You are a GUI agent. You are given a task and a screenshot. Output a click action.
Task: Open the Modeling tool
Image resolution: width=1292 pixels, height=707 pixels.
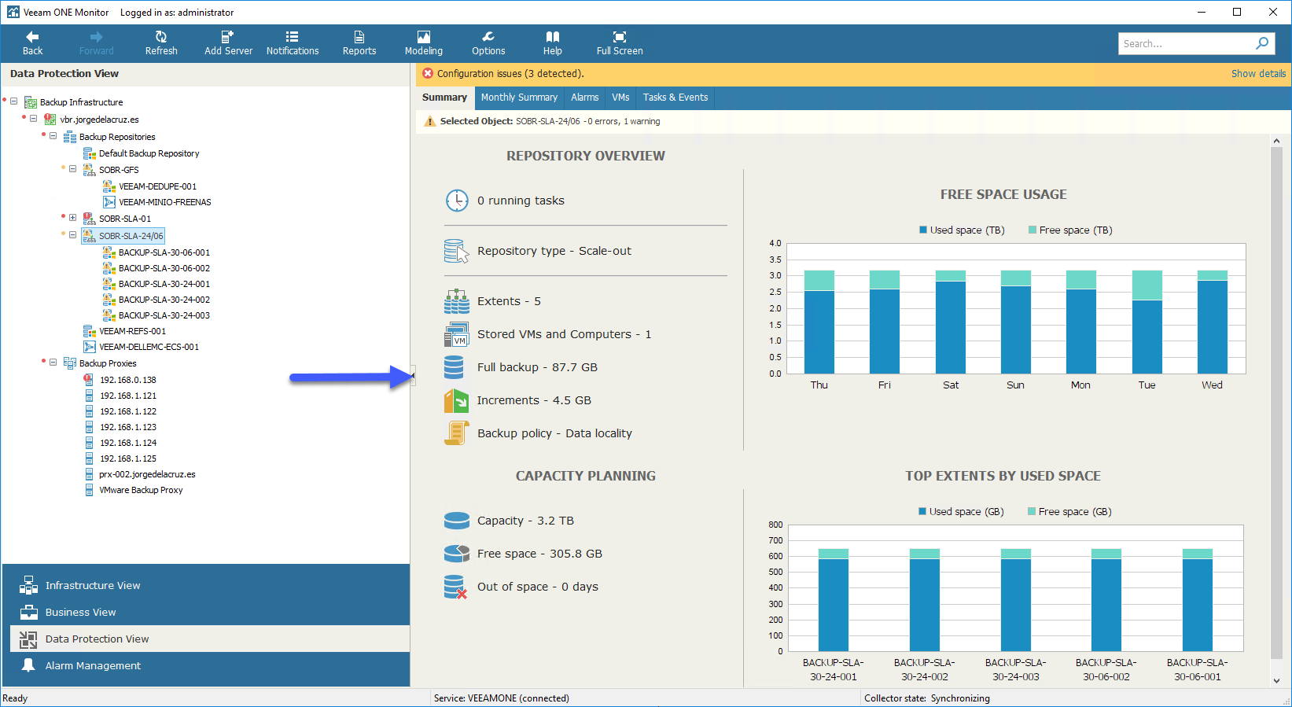point(424,37)
